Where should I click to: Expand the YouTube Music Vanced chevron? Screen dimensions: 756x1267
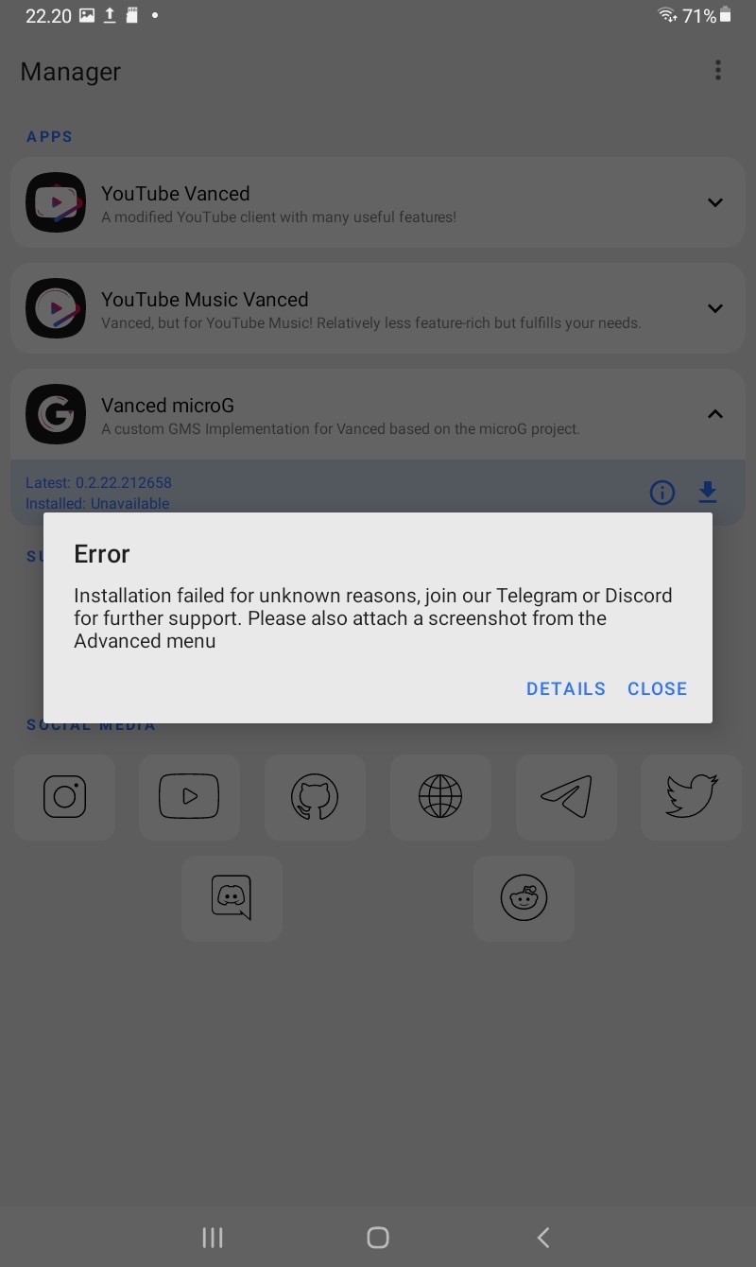(715, 308)
